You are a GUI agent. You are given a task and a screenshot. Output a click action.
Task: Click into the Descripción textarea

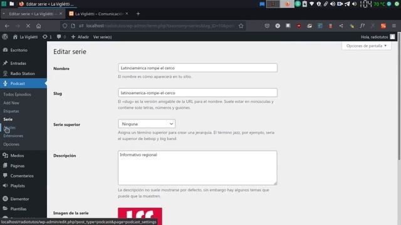pyautogui.click(x=197, y=168)
